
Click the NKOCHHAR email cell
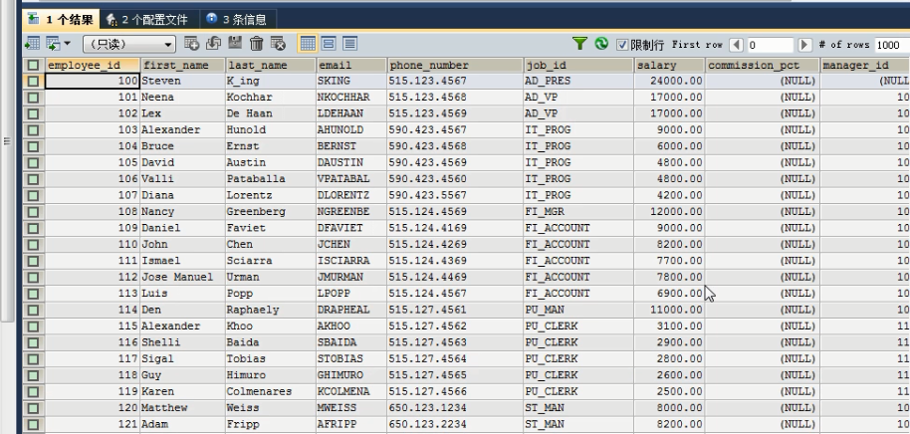click(x=351, y=98)
